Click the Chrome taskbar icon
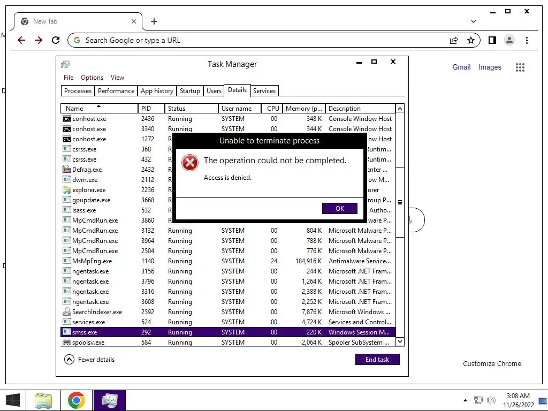 click(76, 400)
